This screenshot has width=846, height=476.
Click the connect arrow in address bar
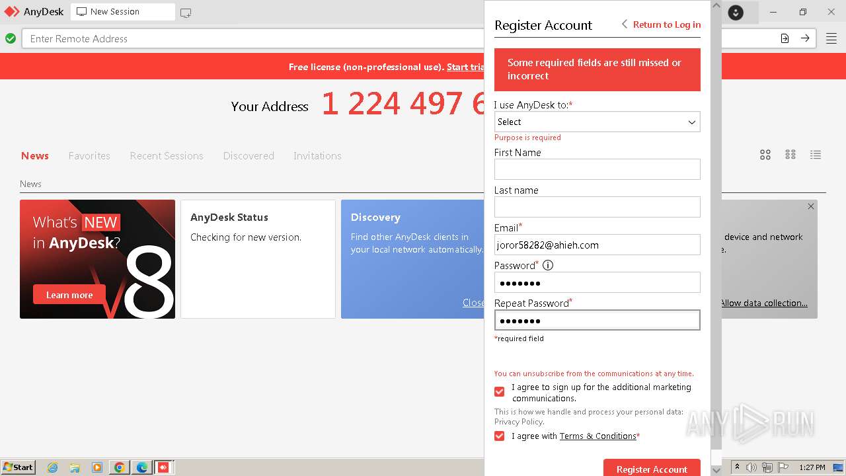(805, 38)
